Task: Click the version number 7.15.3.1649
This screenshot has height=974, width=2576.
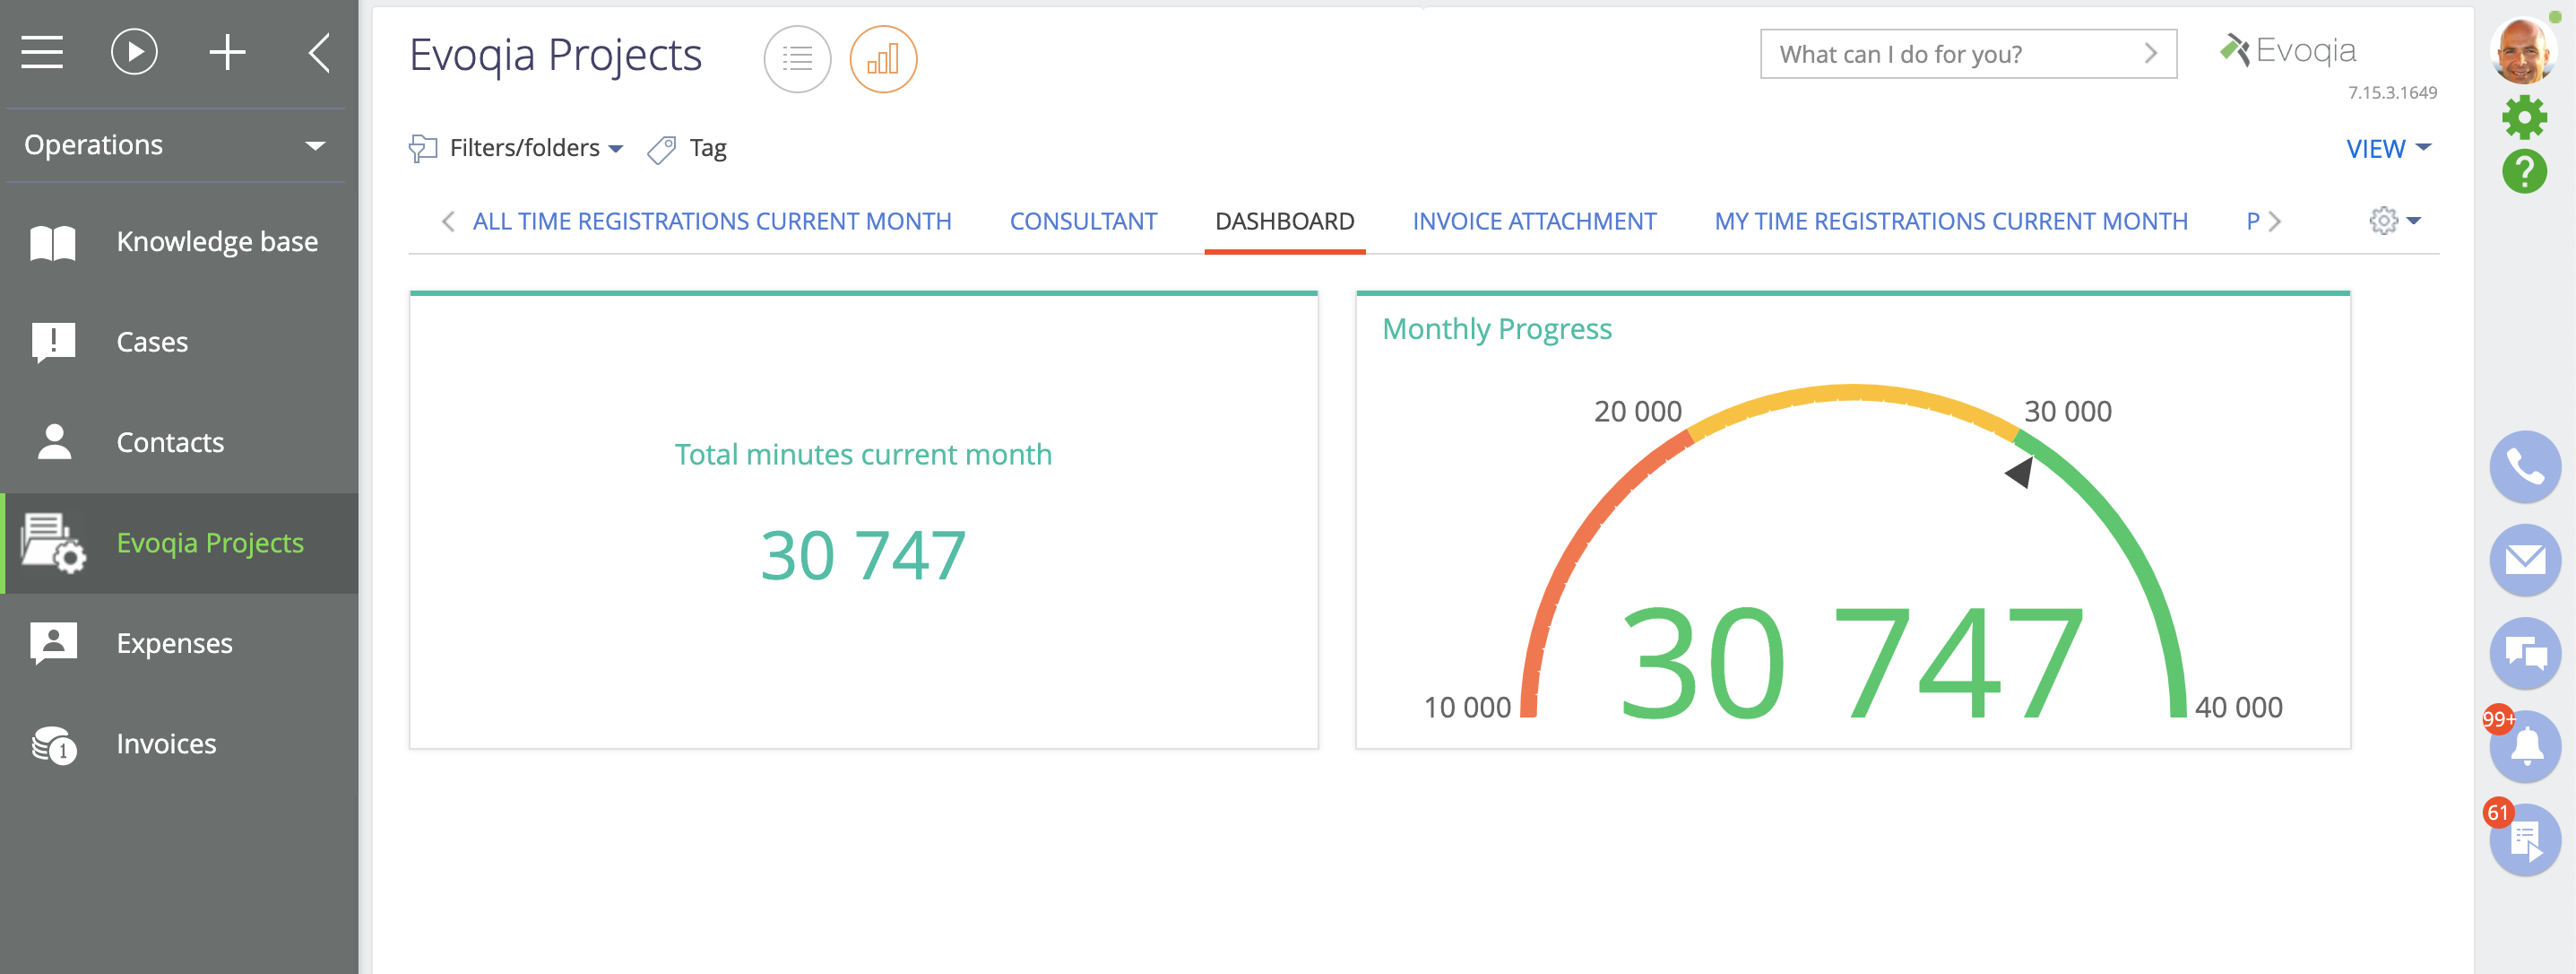Action: pyautogui.click(x=2392, y=93)
